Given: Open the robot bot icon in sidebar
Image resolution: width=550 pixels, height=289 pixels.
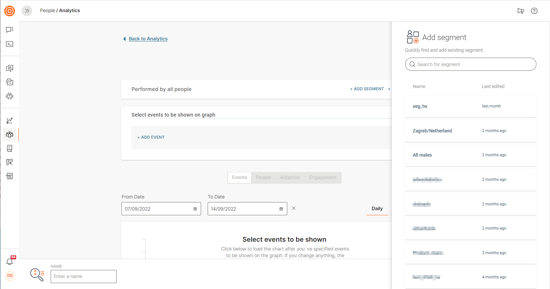Looking at the screenshot, I should pos(10,96).
